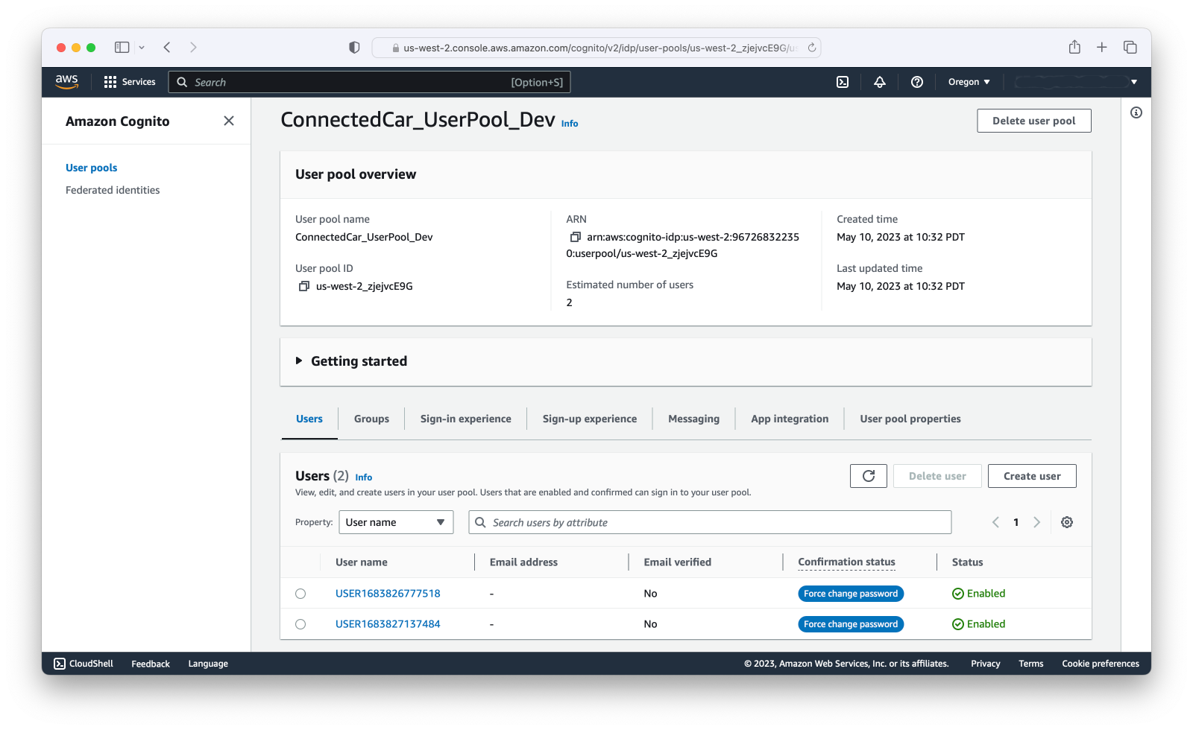Launch CloudShell from top navigation icon
Screen dimensions: 1193x730
click(843, 82)
